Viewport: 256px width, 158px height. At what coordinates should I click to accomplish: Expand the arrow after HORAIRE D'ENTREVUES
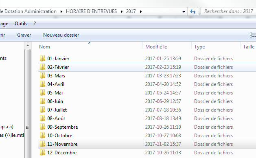pyautogui.click(x=122, y=11)
